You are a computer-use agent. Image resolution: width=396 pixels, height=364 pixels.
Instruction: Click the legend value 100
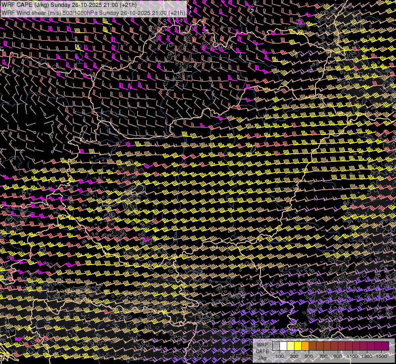tap(280, 356)
